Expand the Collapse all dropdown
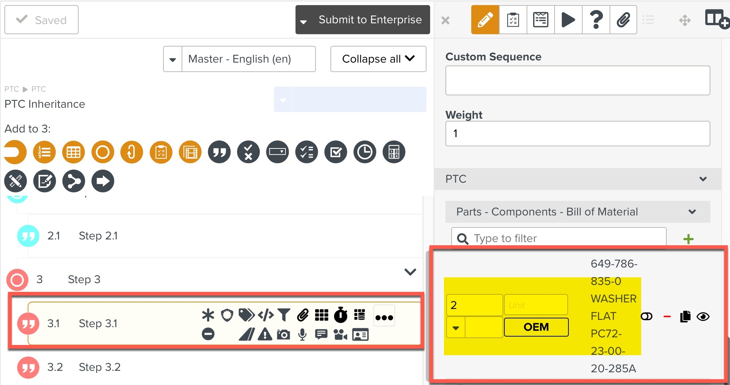 378,59
